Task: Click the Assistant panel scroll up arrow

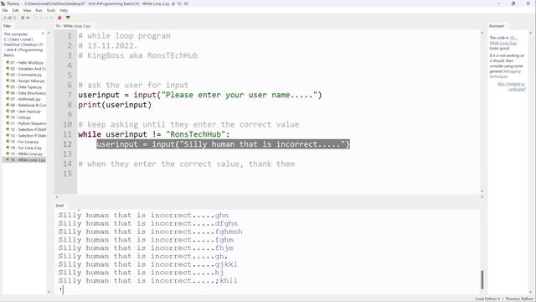Action: (x=531, y=33)
